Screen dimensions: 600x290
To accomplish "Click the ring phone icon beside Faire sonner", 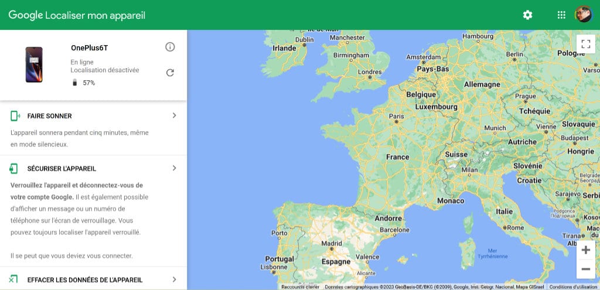I will click(x=15, y=116).
